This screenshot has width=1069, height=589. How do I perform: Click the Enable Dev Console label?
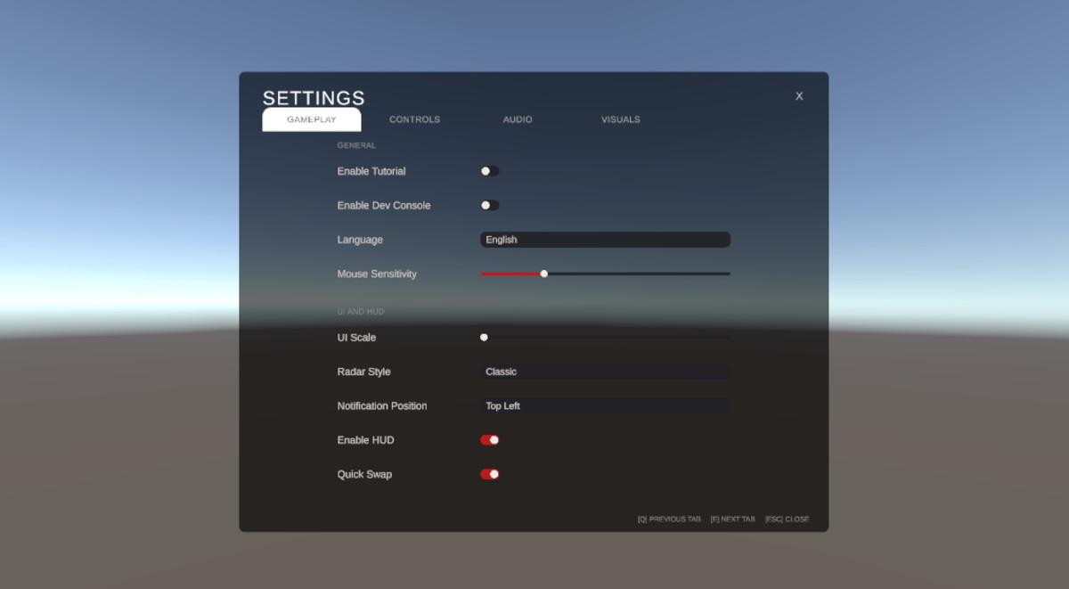click(384, 205)
